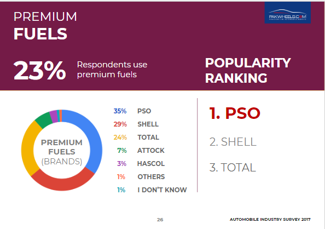Click the 3. TOTAL ranking entry

[233, 167]
